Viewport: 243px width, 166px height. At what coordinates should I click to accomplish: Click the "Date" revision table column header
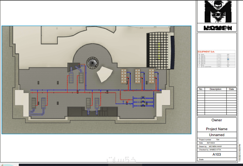[x=231, y=89]
